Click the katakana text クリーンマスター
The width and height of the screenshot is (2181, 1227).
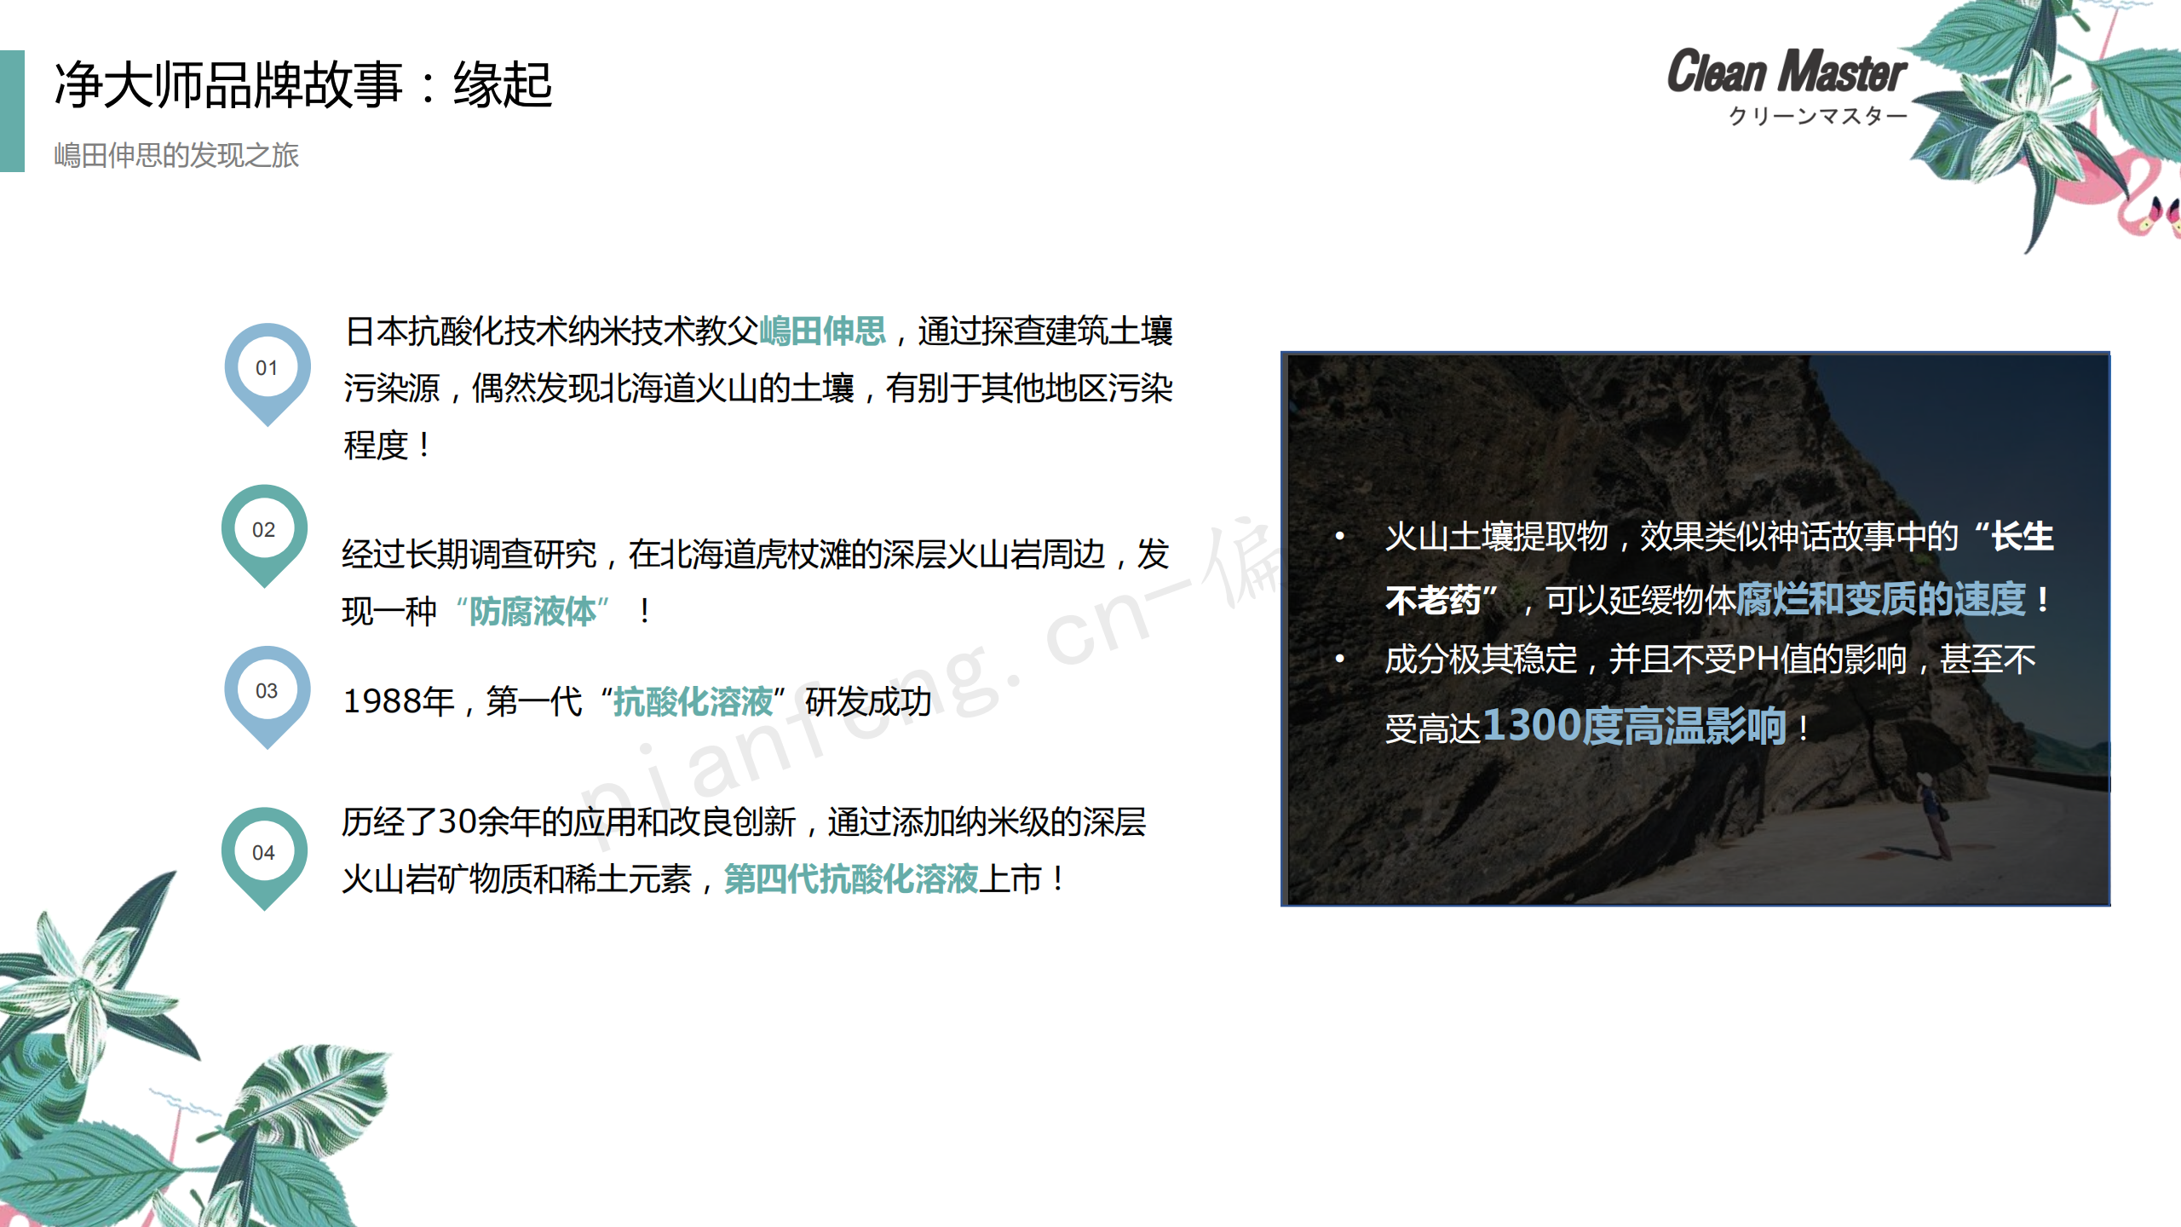tap(1817, 115)
